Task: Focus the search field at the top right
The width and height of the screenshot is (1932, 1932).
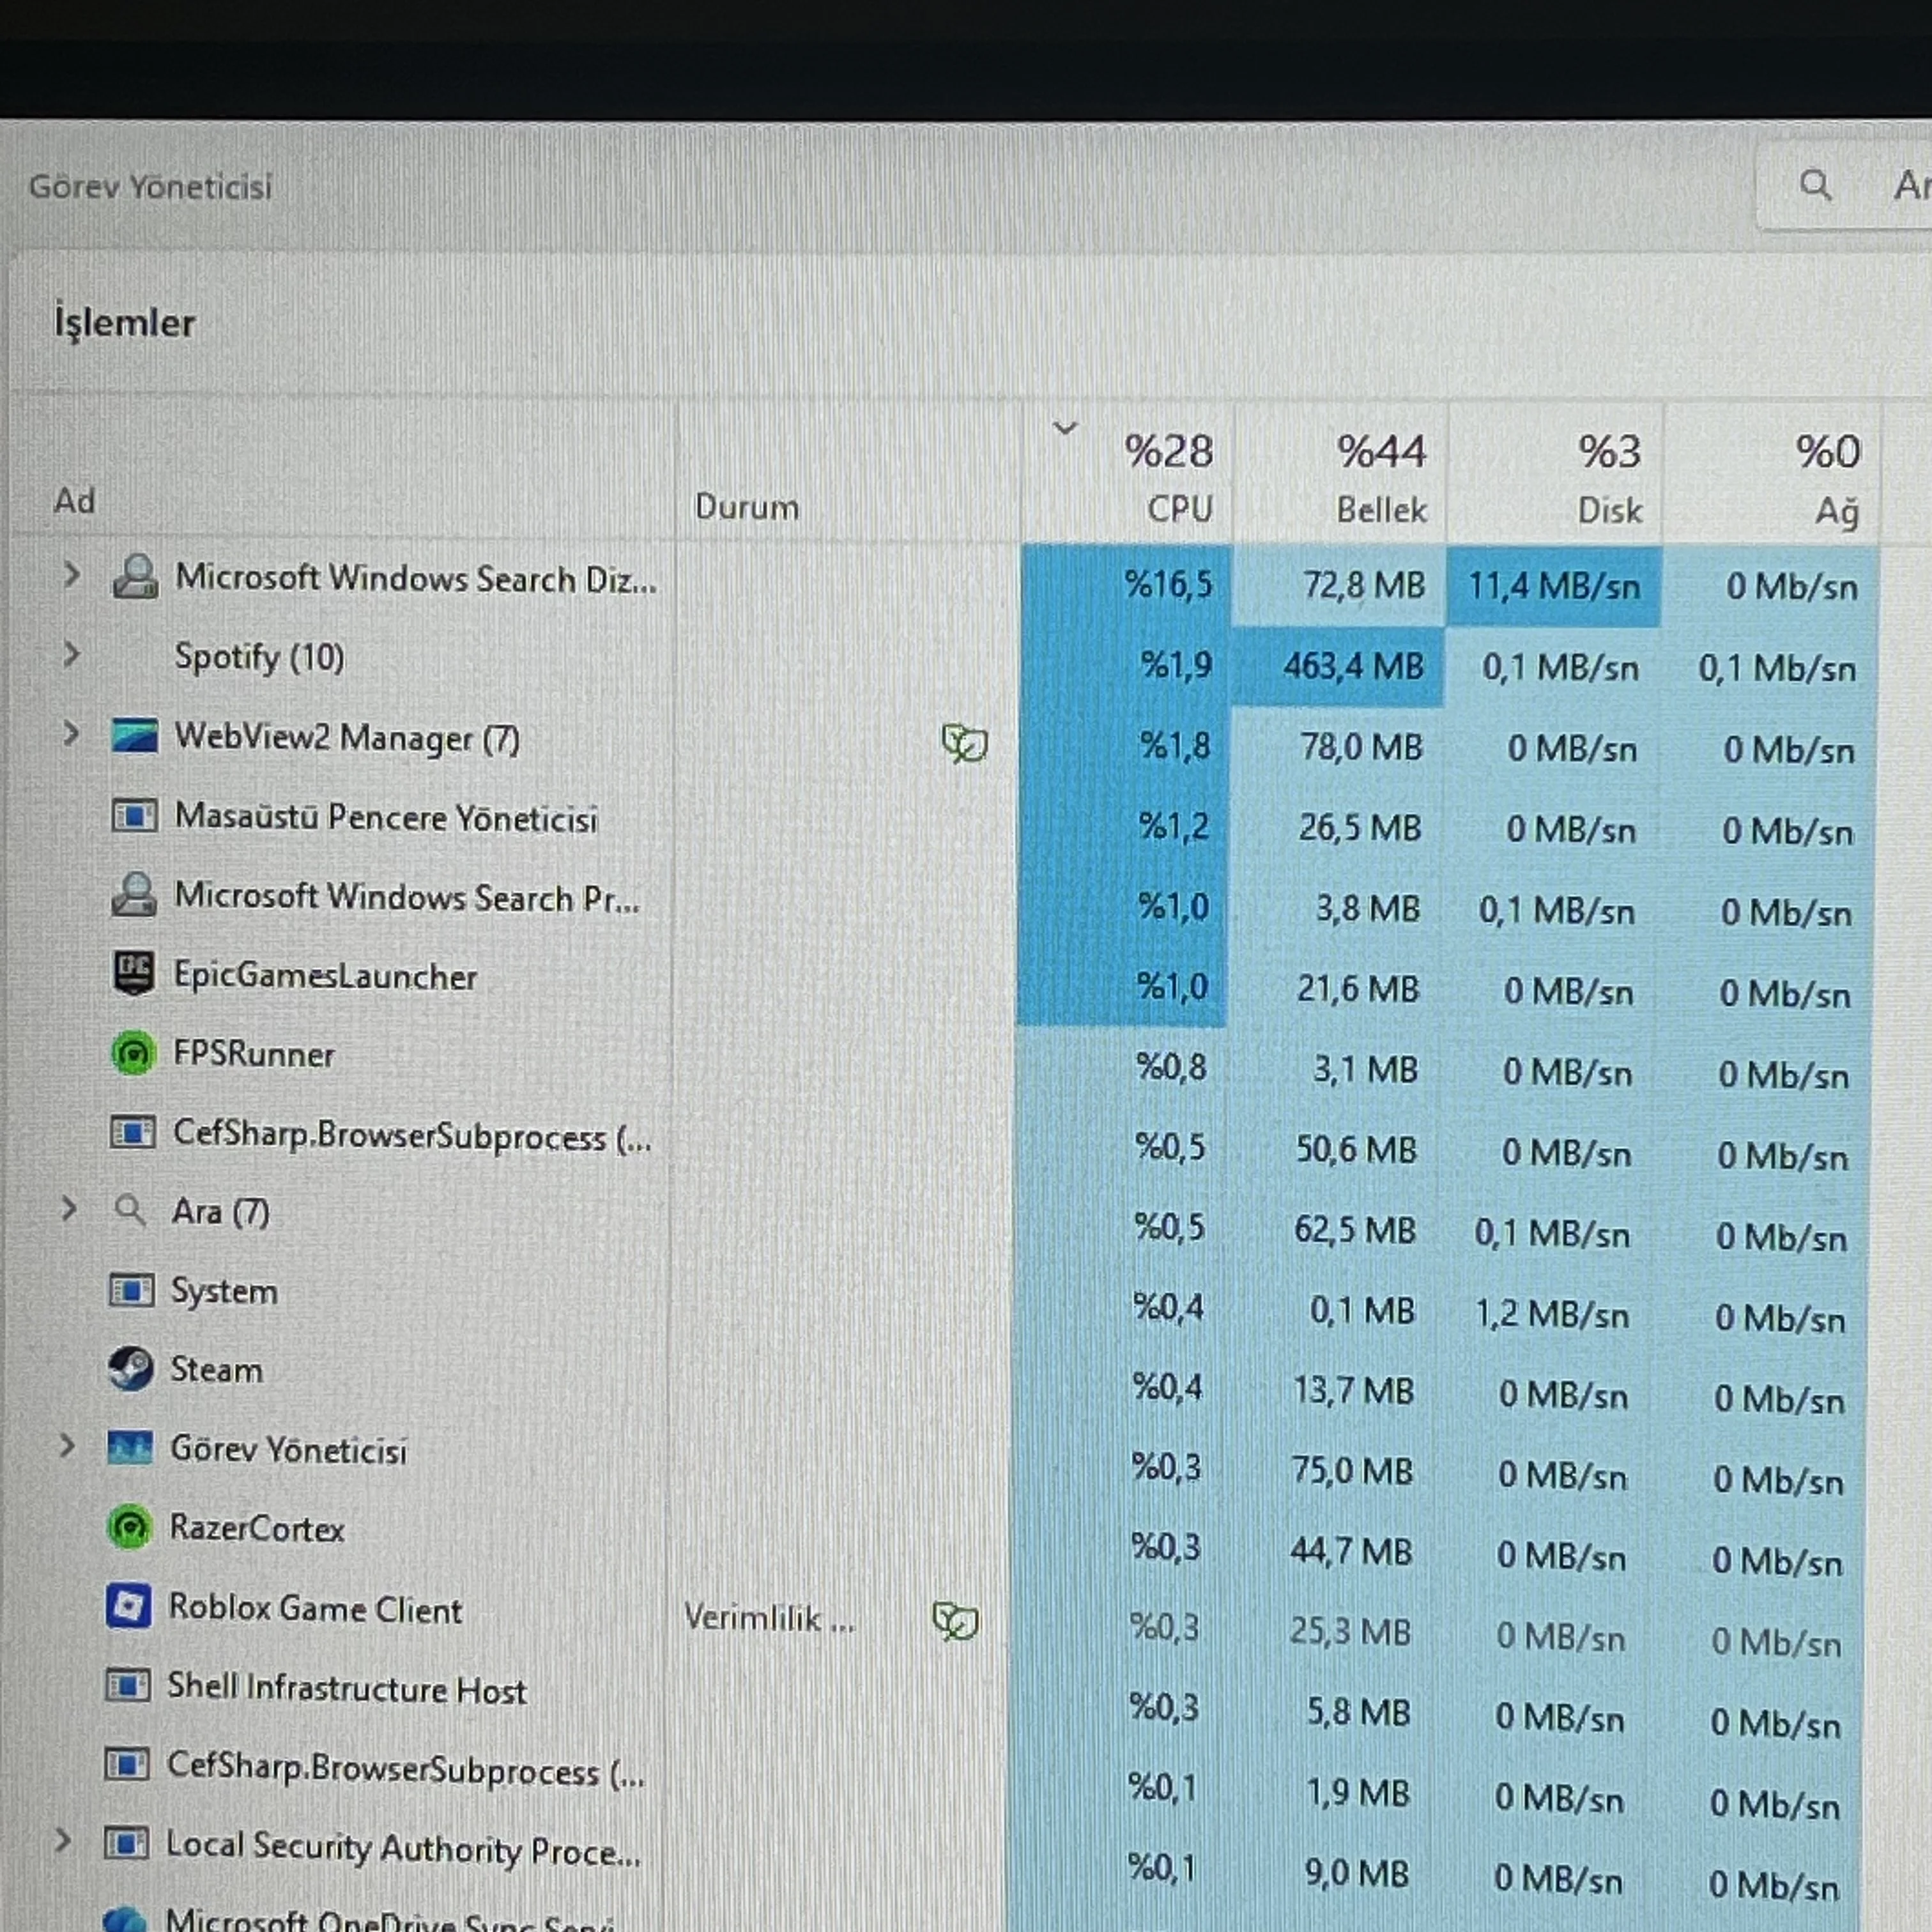Action: [x=1845, y=185]
